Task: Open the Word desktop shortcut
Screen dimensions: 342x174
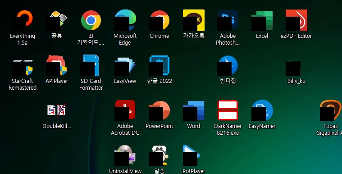Action: 194,111
